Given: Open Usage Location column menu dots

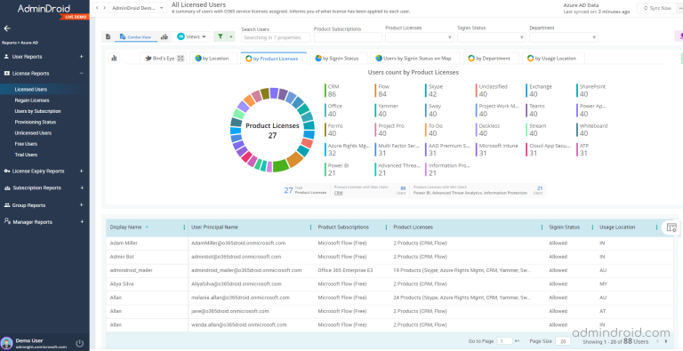Looking at the screenshot, I should (x=657, y=227).
